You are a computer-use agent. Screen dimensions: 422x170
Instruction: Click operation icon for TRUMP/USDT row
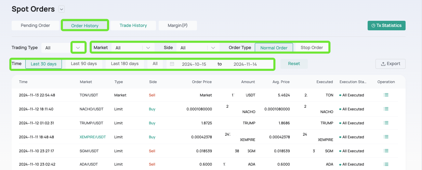click(x=386, y=123)
